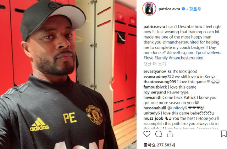
Task: View likes count 좋아요 277,583개
Action: point(159,145)
